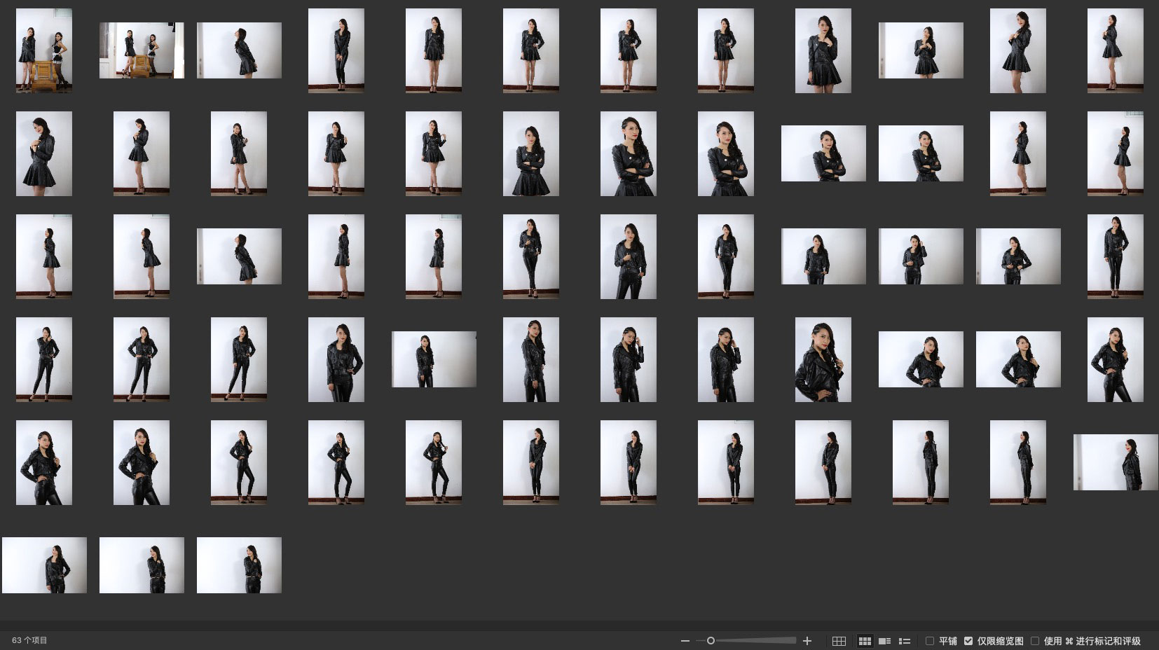The height and width of the screenshot is (650, 1159).
Task: Click the 63 个项目 status label
Action: [x=29, y=640]
